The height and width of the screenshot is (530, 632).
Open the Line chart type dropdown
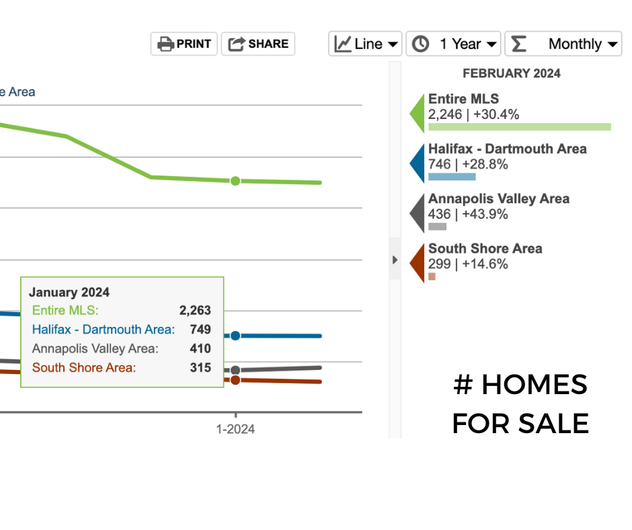[x=365, y=44]
